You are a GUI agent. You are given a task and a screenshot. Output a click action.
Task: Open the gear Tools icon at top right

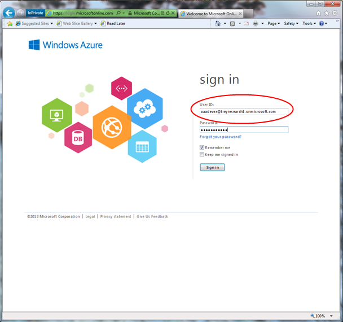tap(335, 13)
